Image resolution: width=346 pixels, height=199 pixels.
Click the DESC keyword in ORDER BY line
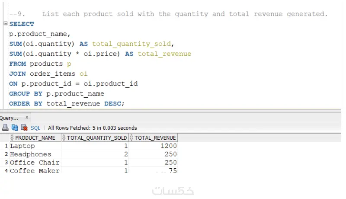point(112,103)
